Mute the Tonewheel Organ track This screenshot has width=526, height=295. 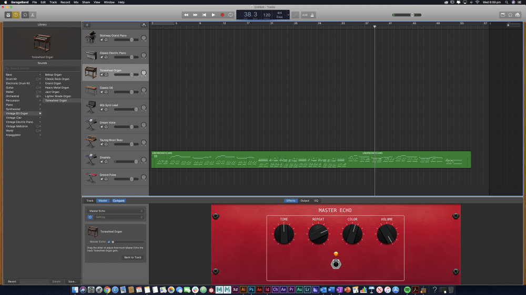(x=102, y=75)
